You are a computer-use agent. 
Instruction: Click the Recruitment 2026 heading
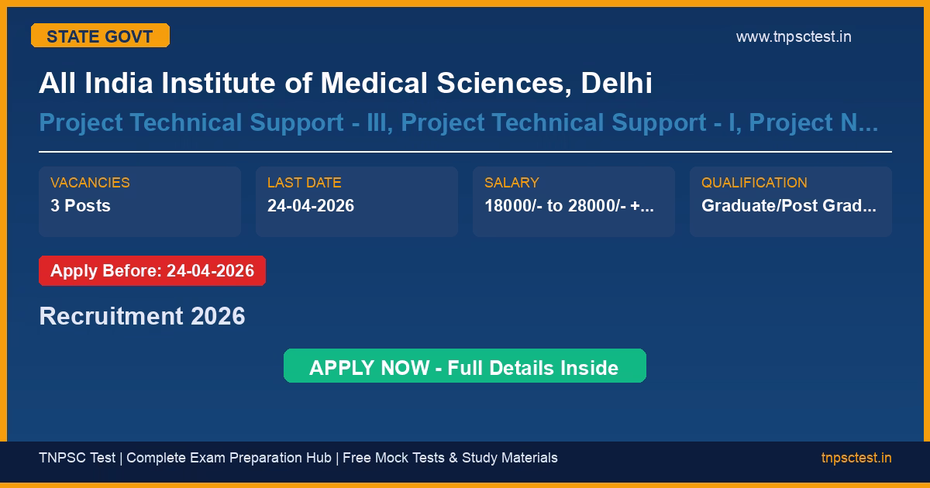(142, 316)
